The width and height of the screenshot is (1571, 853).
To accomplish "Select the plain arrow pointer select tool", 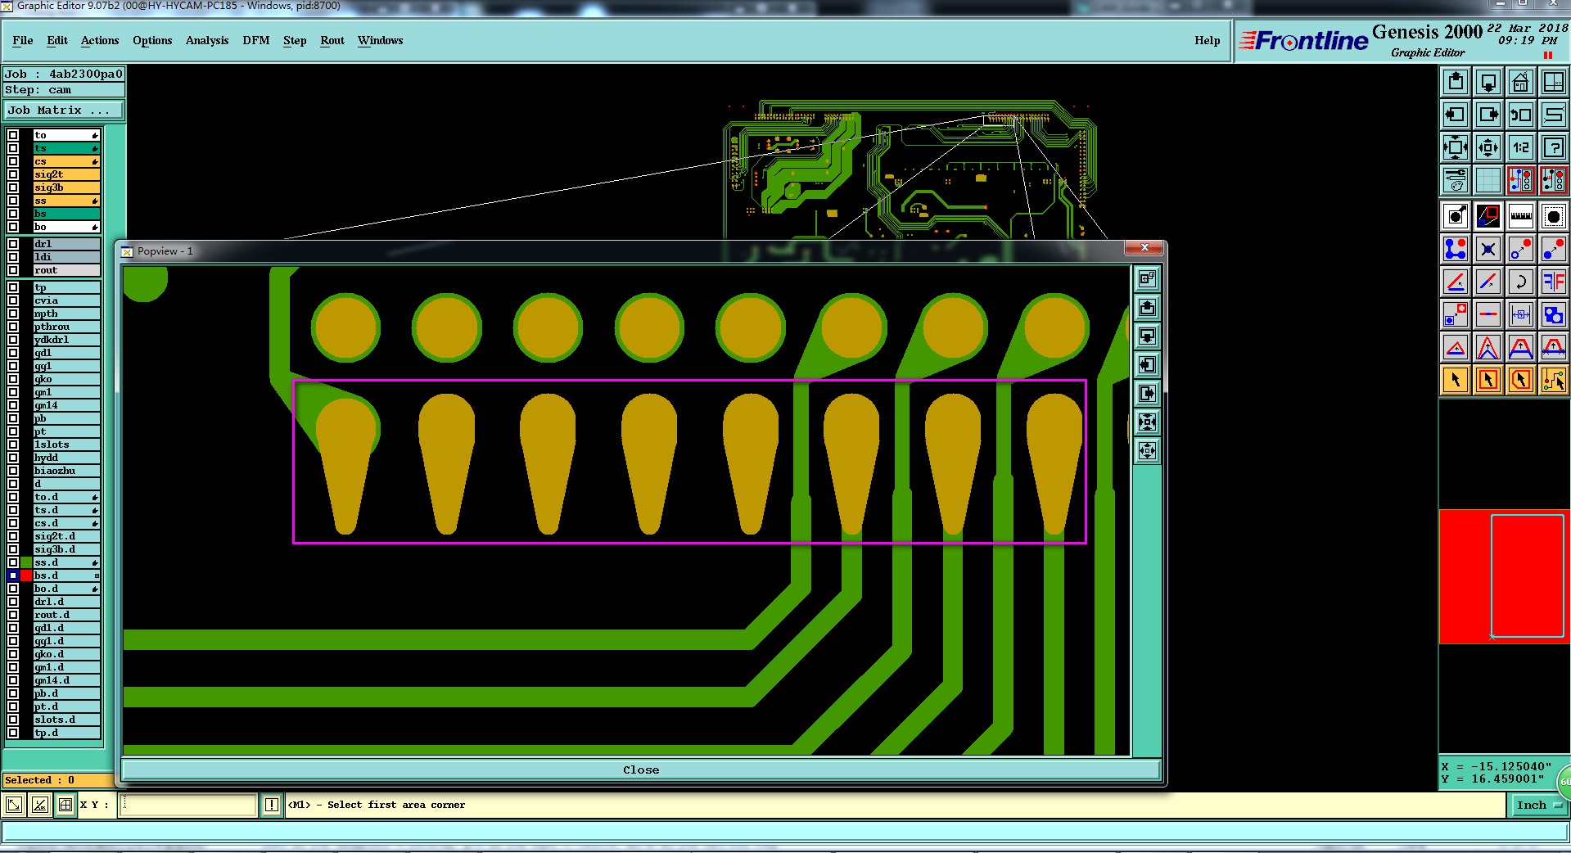I will 1456,380.
